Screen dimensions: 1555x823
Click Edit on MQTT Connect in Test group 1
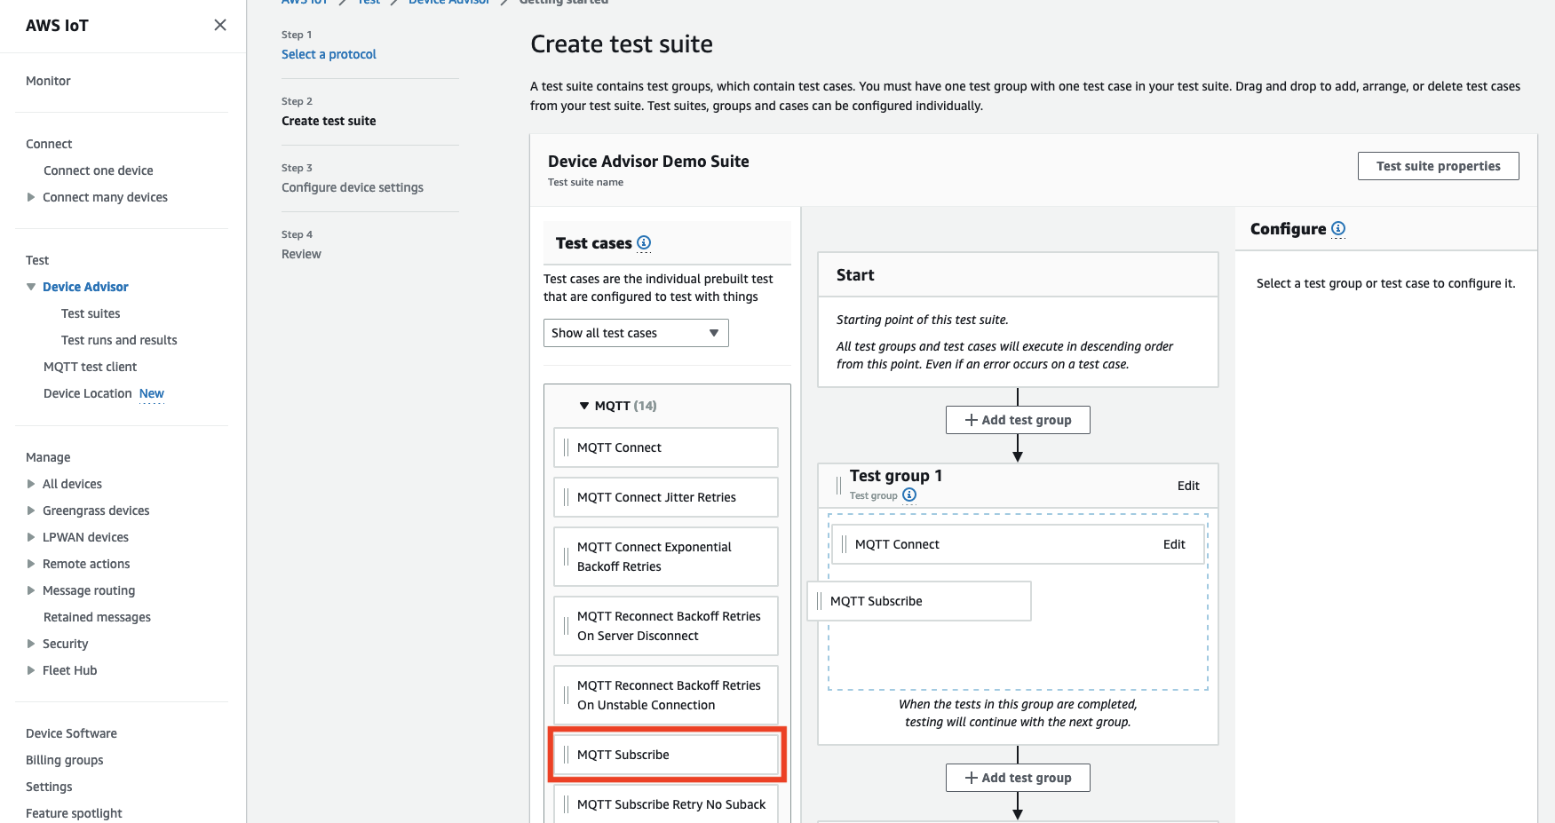[1174, 544]
